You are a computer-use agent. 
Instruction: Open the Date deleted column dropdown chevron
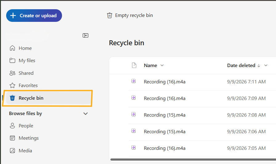[x=266, y=66]
